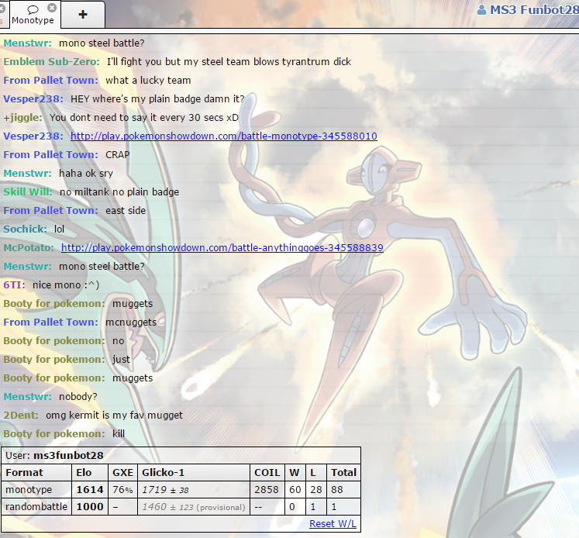Click the Format column header

(36, 473)
